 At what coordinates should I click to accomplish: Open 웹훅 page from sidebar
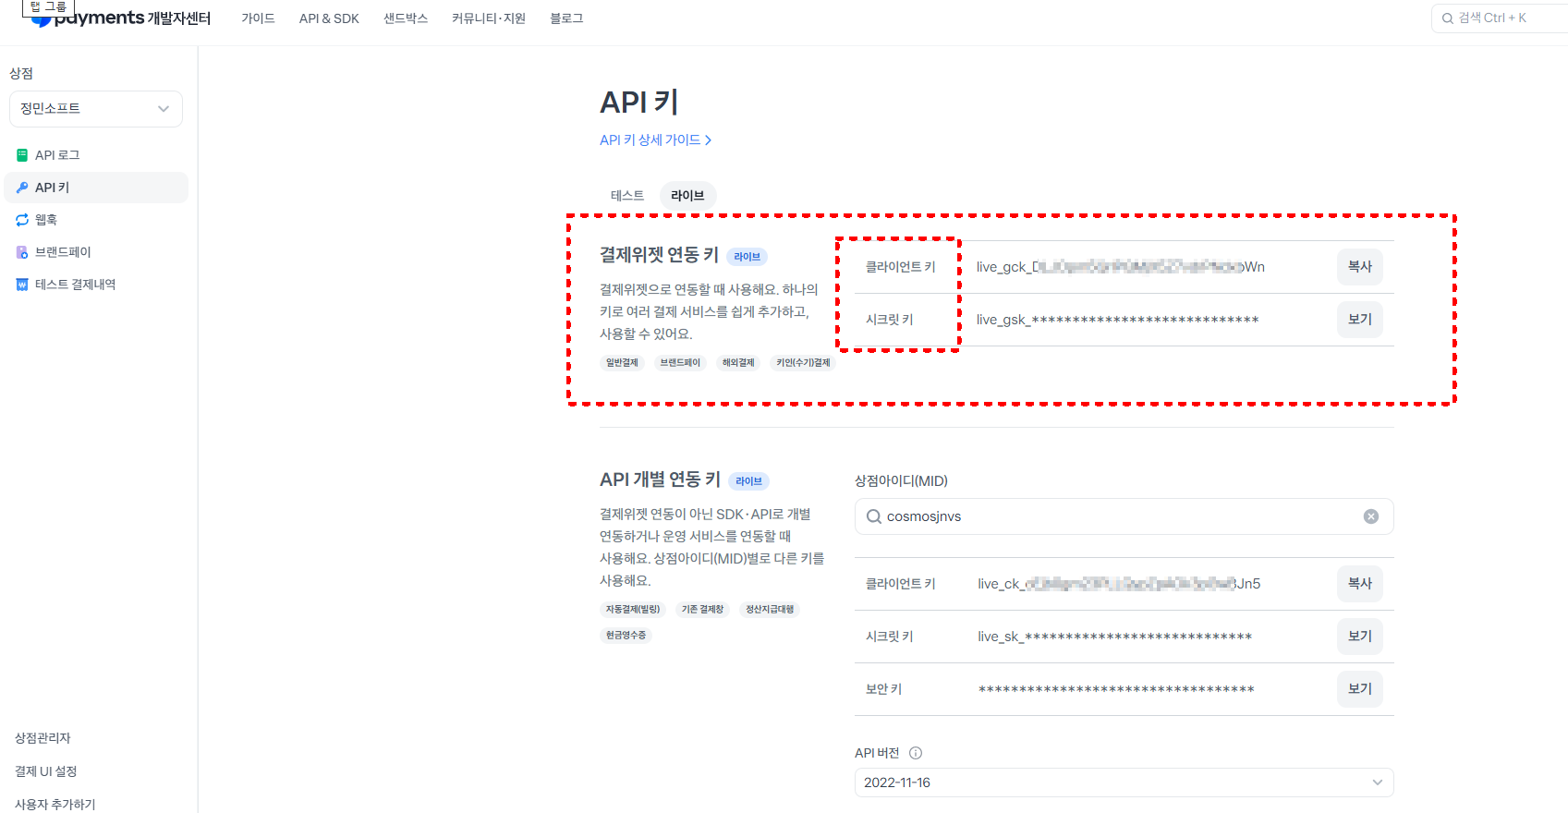pos(96,220)
